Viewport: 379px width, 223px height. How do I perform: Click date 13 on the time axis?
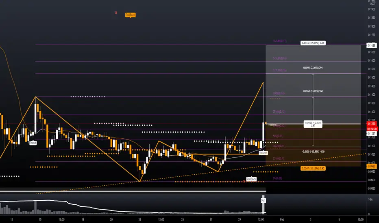(12, 220)
